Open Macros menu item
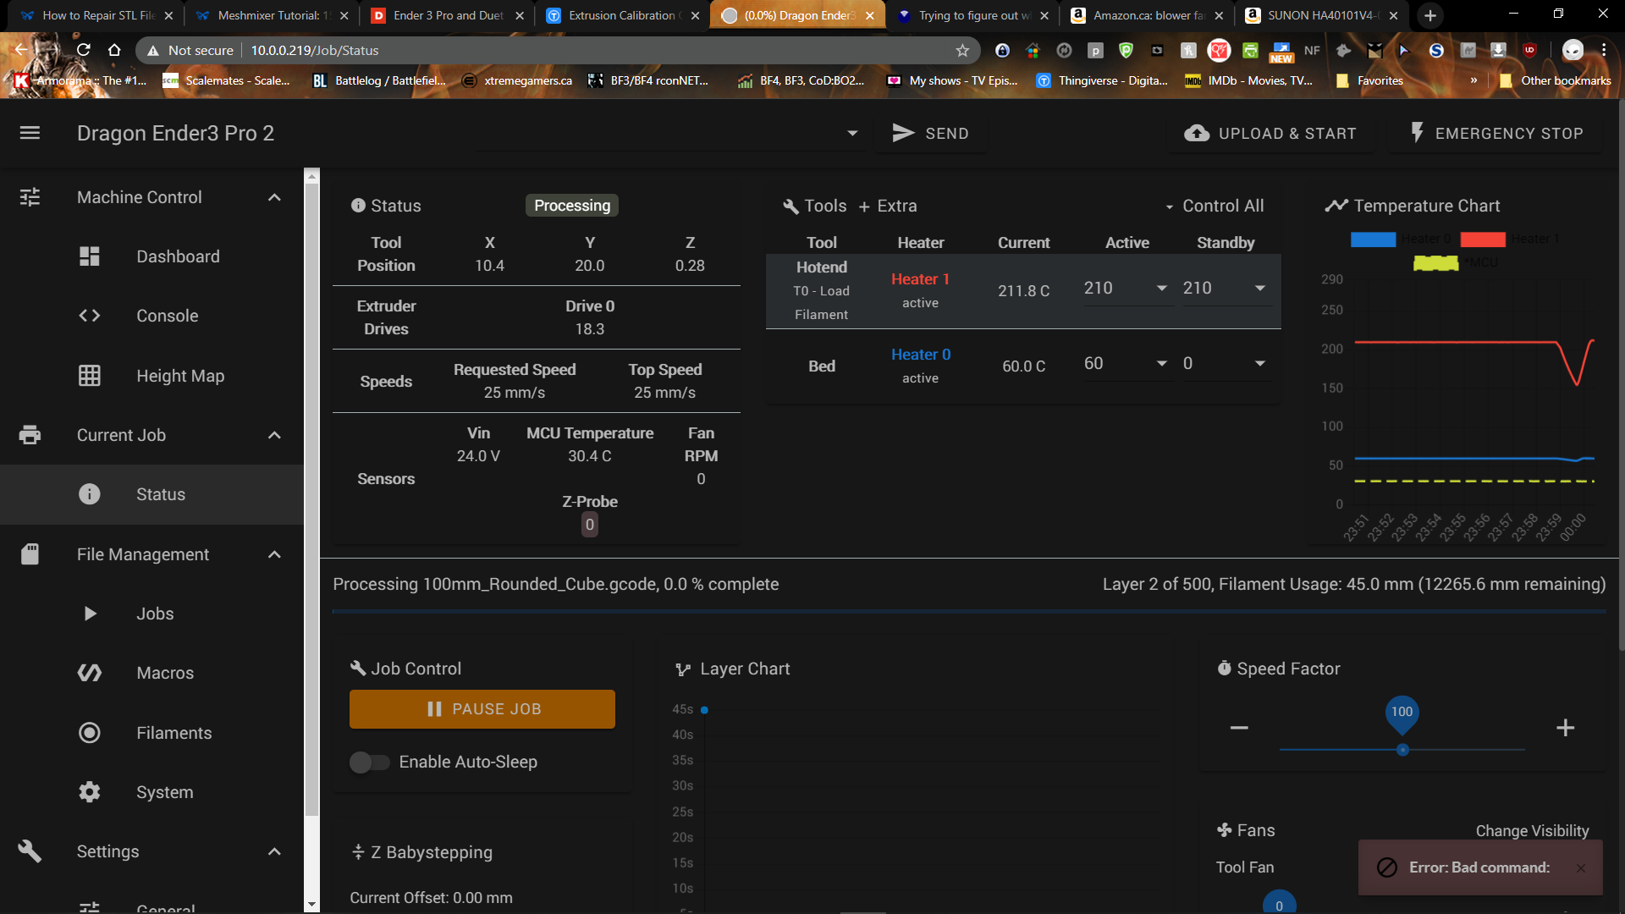 [x=152, y=673]
